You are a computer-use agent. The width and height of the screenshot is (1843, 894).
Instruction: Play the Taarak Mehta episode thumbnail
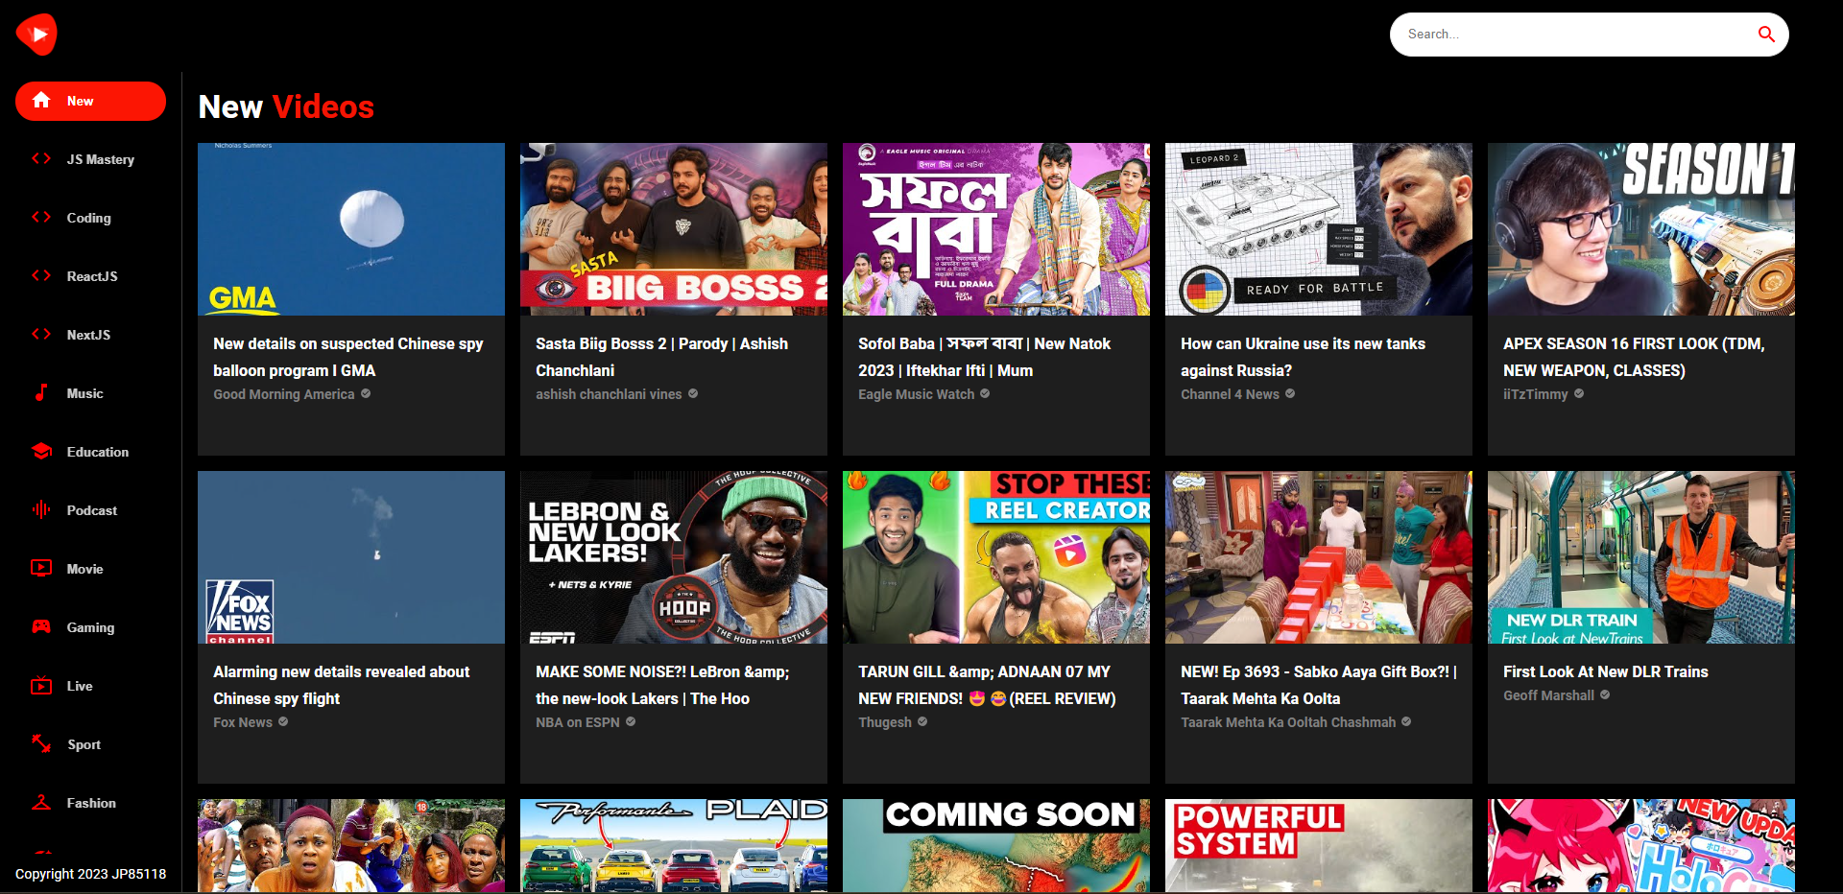(x=1319, y=557)
